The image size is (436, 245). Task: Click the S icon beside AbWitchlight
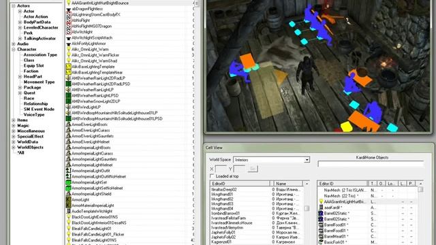pos(68,32)
